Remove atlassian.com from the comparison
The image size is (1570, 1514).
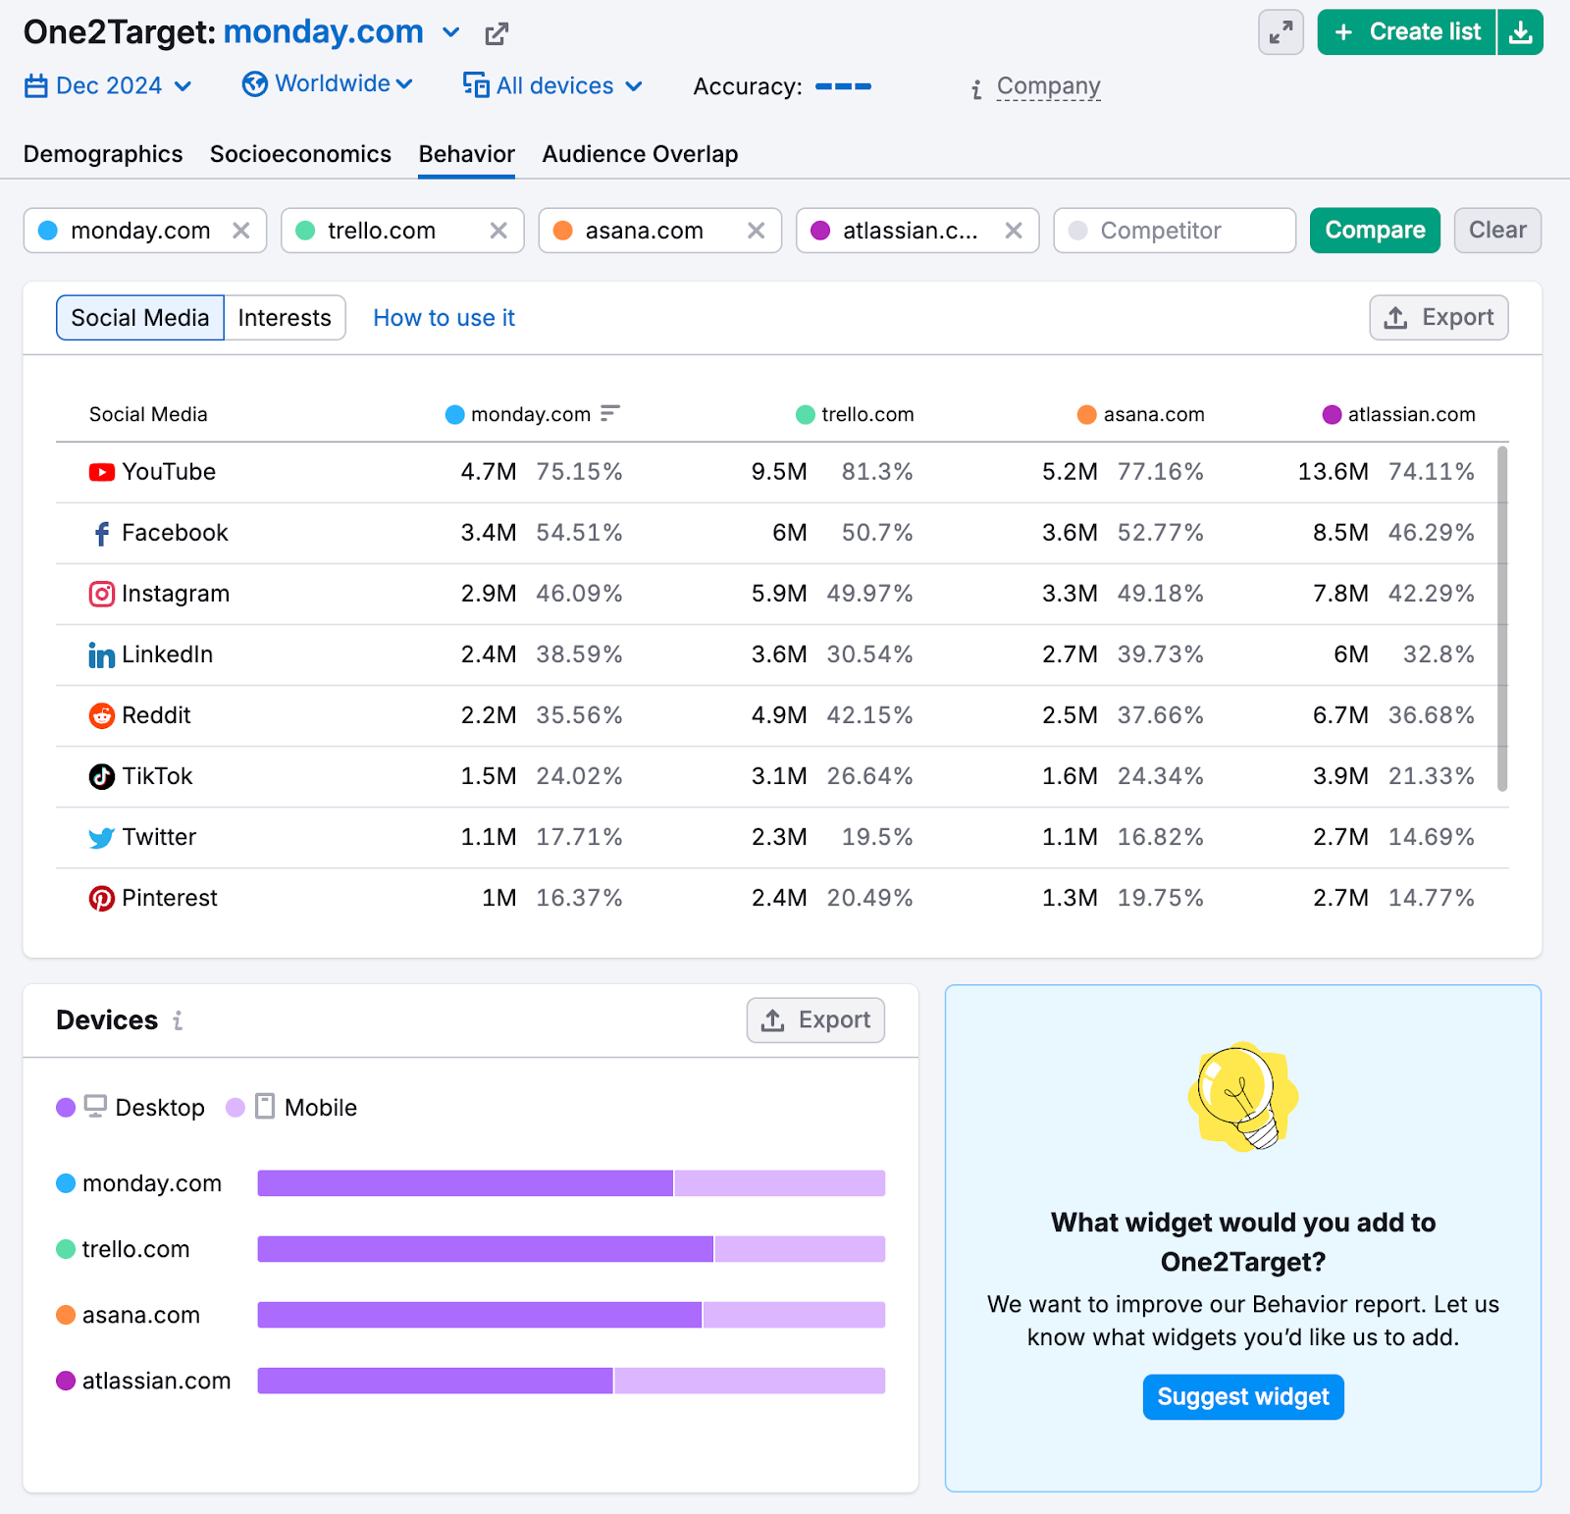(x=1014, y=231)
